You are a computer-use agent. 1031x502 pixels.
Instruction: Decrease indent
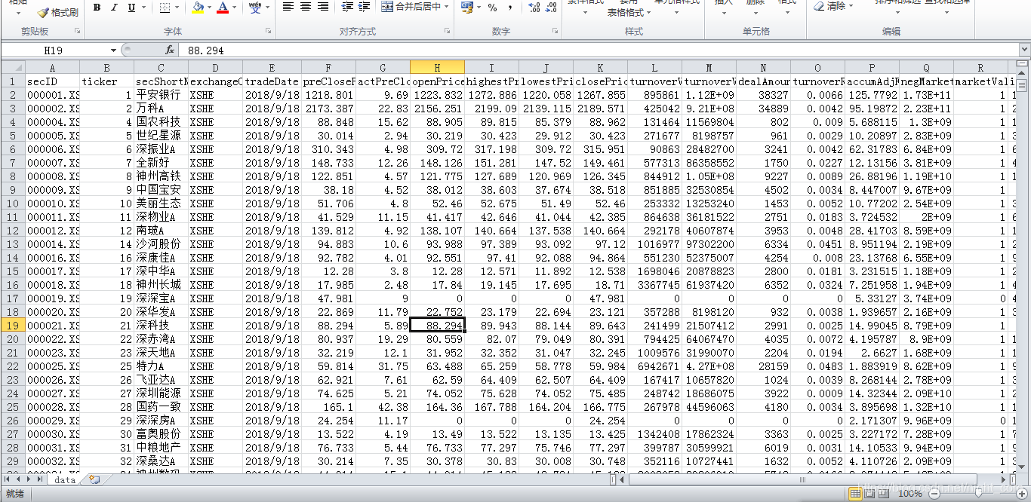(347, 7)
